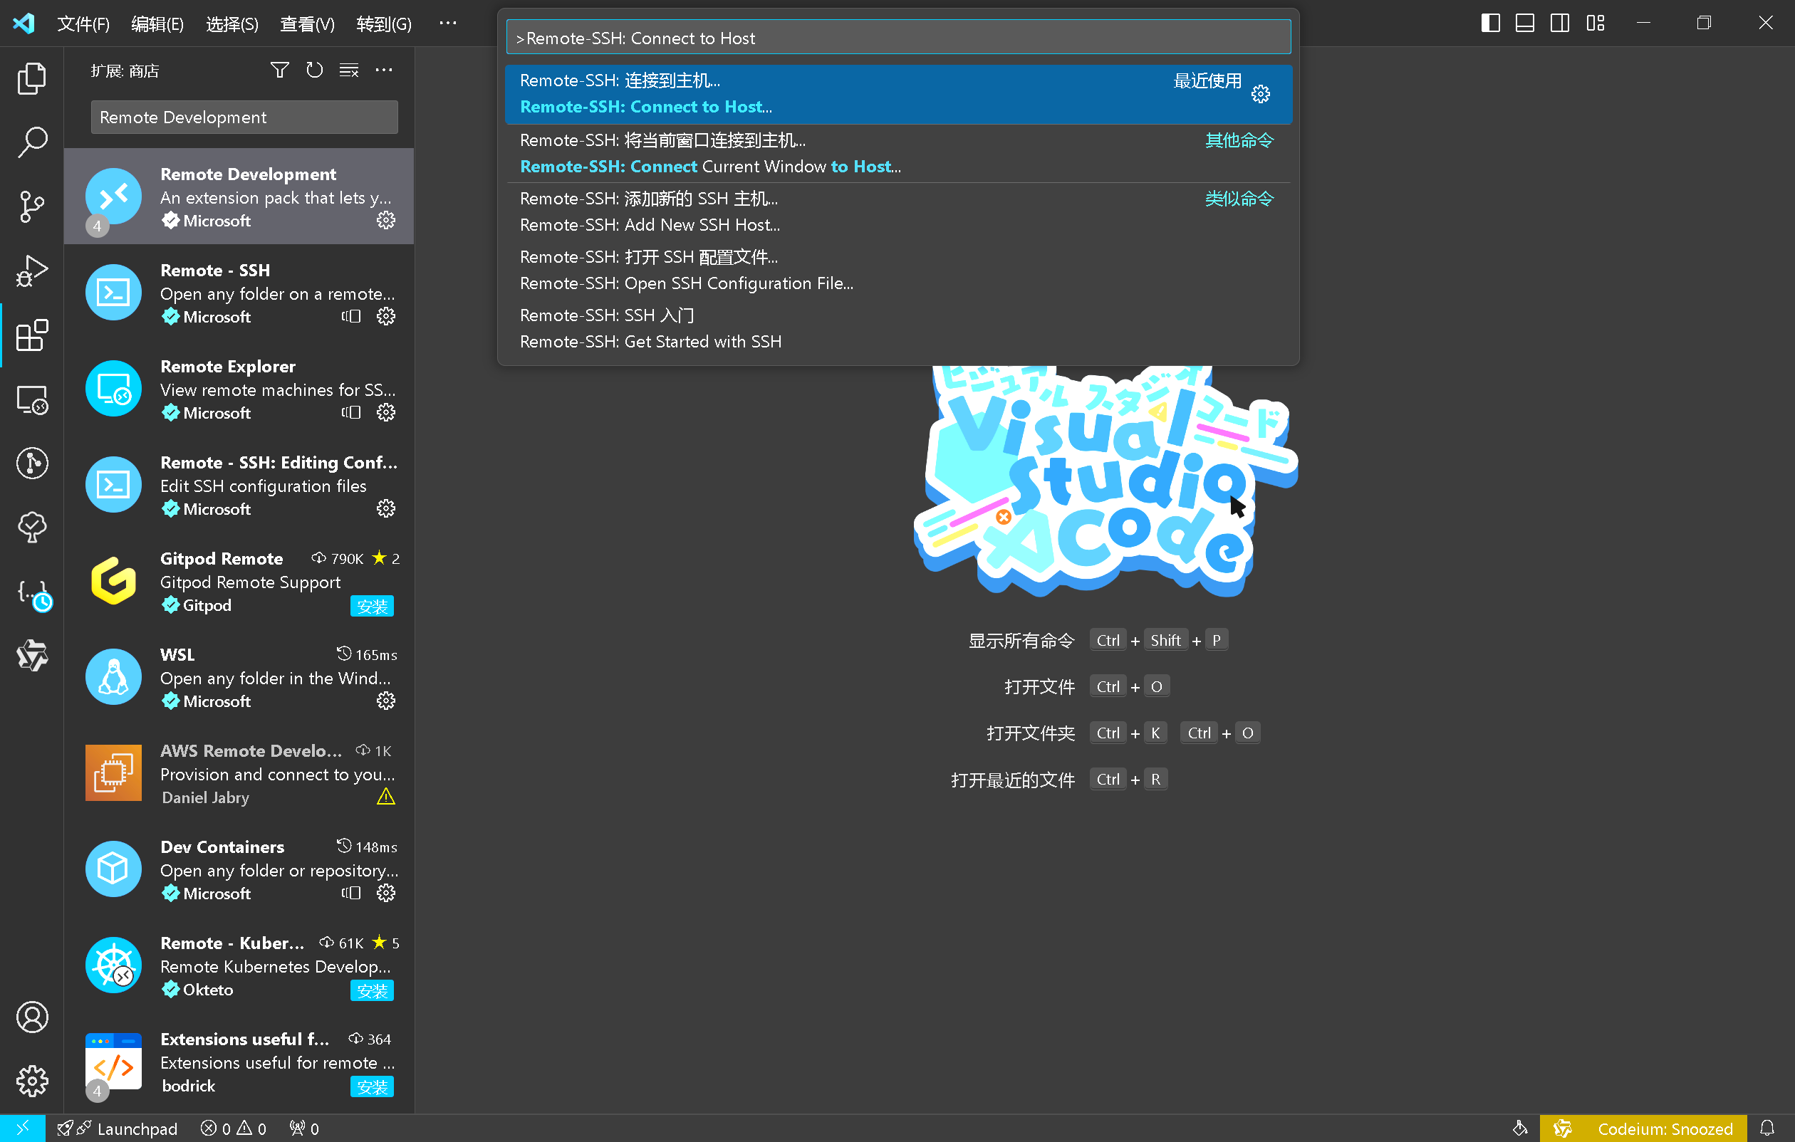Open gear settings for Remote - SSH extension
The image size is (1795, 1142).
tap(385, 317)
